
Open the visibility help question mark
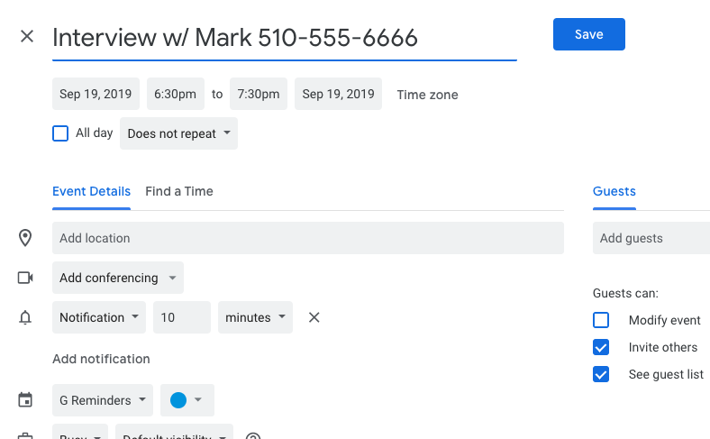[x=253, y=435]
